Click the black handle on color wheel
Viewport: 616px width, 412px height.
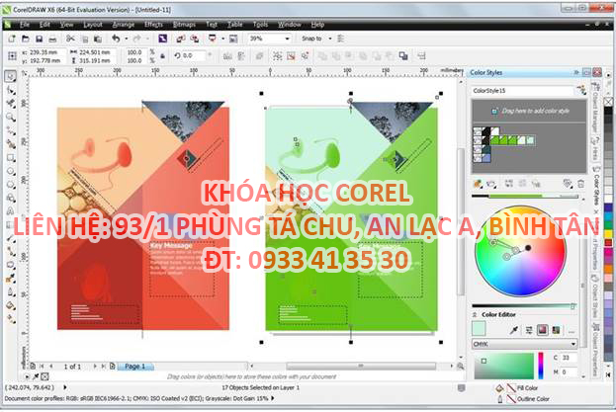(528, 248)
